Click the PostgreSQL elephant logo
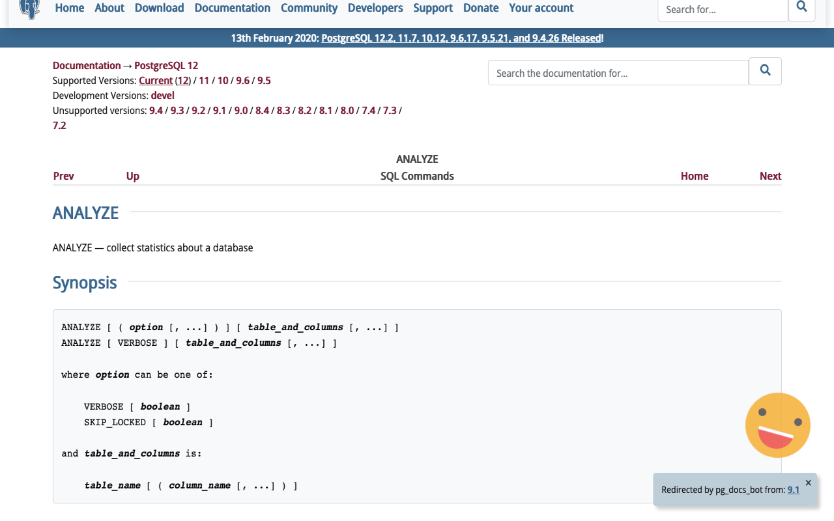Image resolution: width=834 pixels, height=521 pixels. click(x=30, y=8)
